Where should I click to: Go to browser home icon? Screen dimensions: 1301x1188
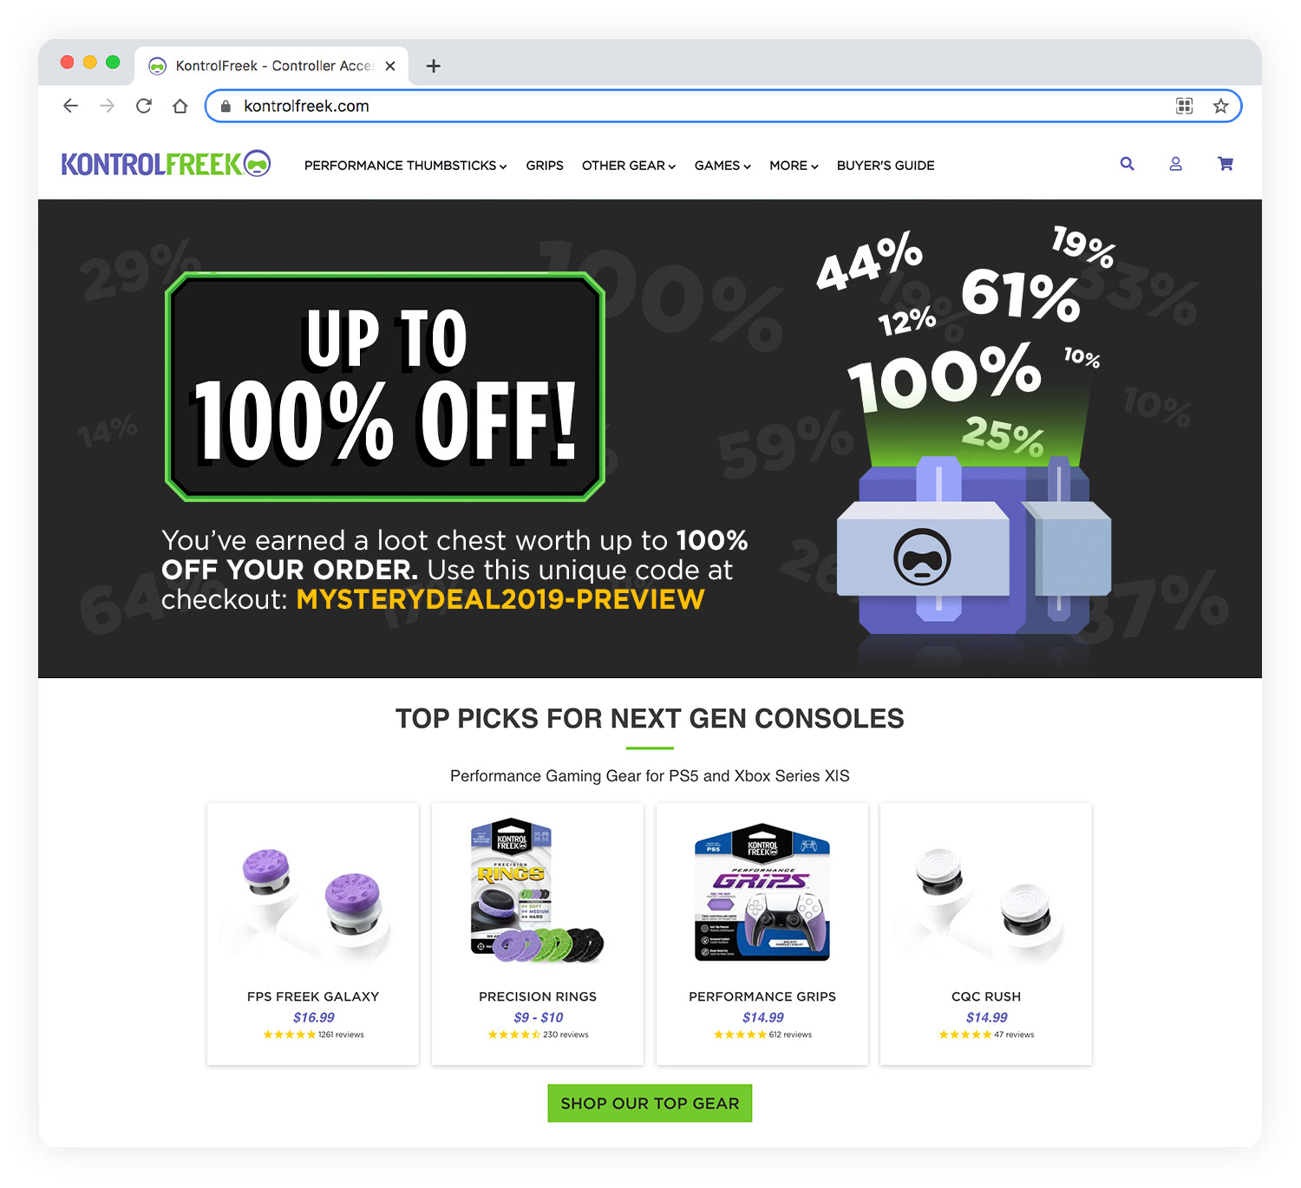[x=180, y=106]
